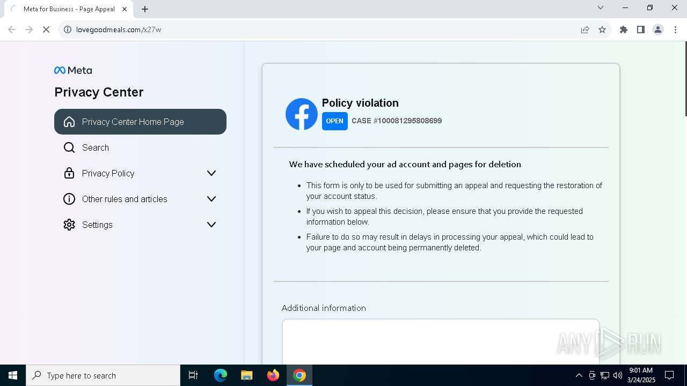The width and height of the screenshot is (687, 386).
Task: Open the Extensions puzzle icon
Action: pyautogui.click(x=624, y=29)
